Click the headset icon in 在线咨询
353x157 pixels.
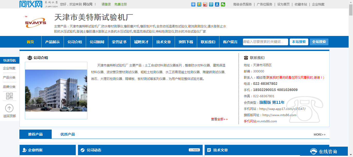point(313,152)
